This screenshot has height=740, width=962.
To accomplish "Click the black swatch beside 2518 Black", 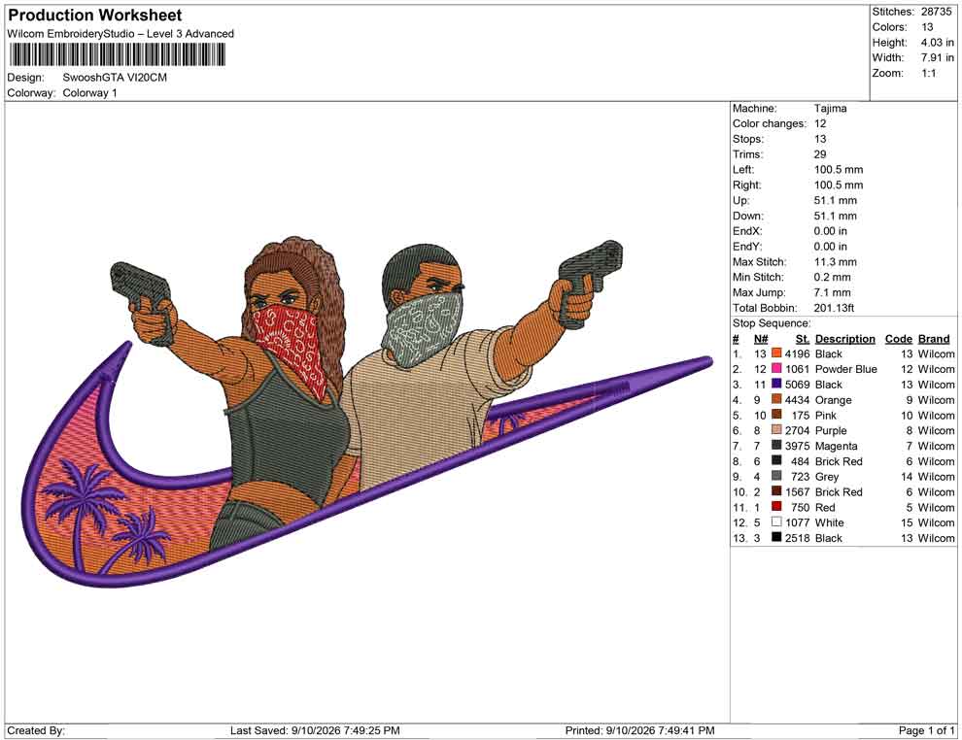I will tap(776, 538).
